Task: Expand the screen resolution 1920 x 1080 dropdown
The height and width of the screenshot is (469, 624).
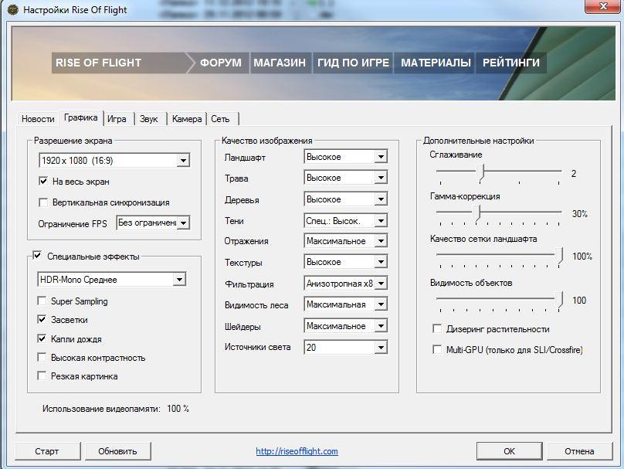Action: point(114,161)
